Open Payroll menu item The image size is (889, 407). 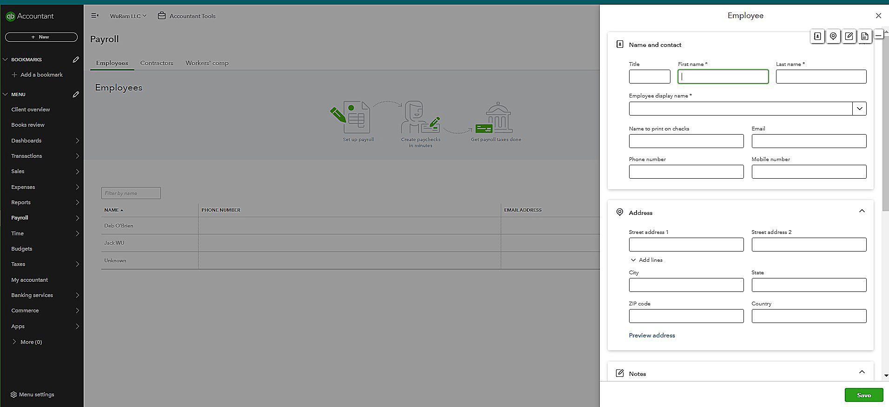20,218
